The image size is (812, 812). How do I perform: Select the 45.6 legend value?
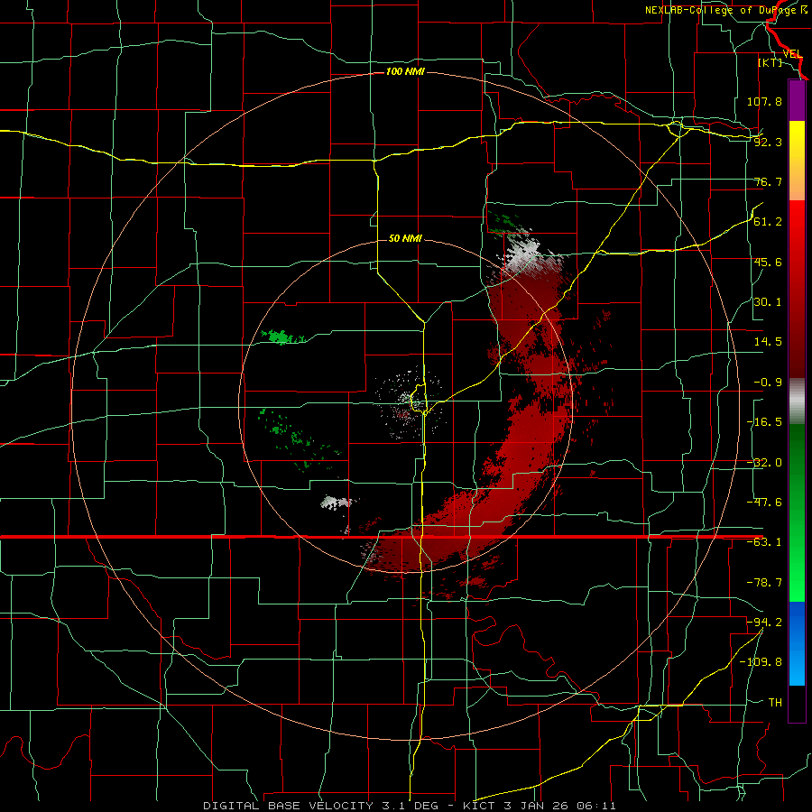pyautogui.click(x=768, y=262)
